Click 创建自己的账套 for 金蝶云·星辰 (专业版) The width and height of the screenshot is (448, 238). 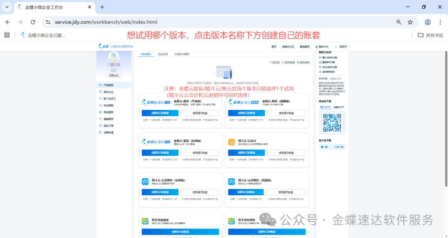point(160,113)
